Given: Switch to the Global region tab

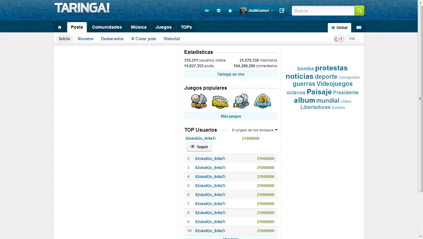Looking at the screenshot, I should (x=339, y=28).
